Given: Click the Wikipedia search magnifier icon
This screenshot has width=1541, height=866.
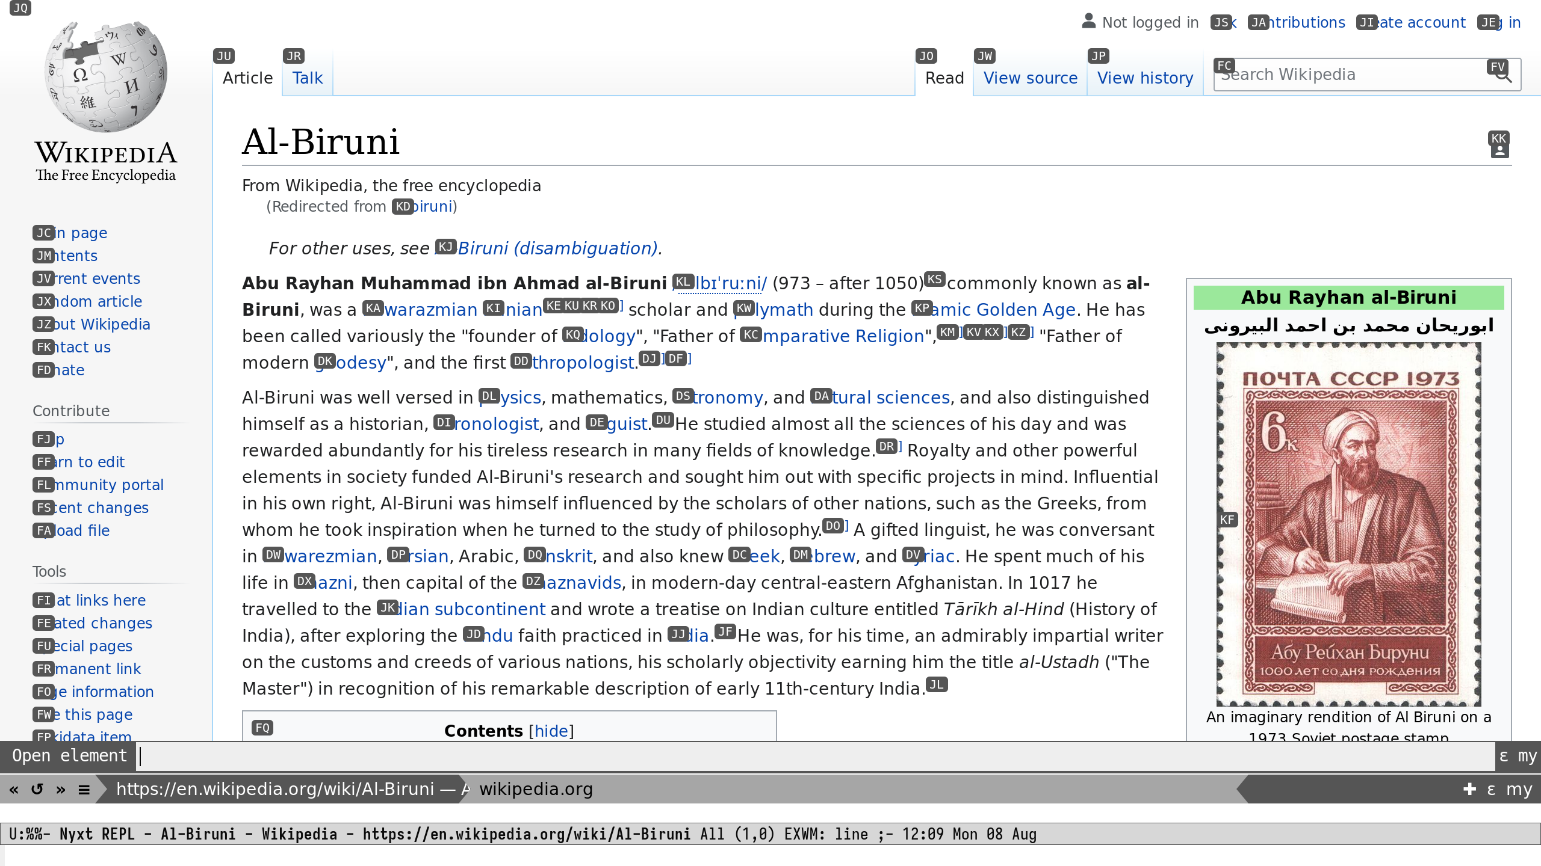Looking at the screenshot, I should click(1503, 75).
